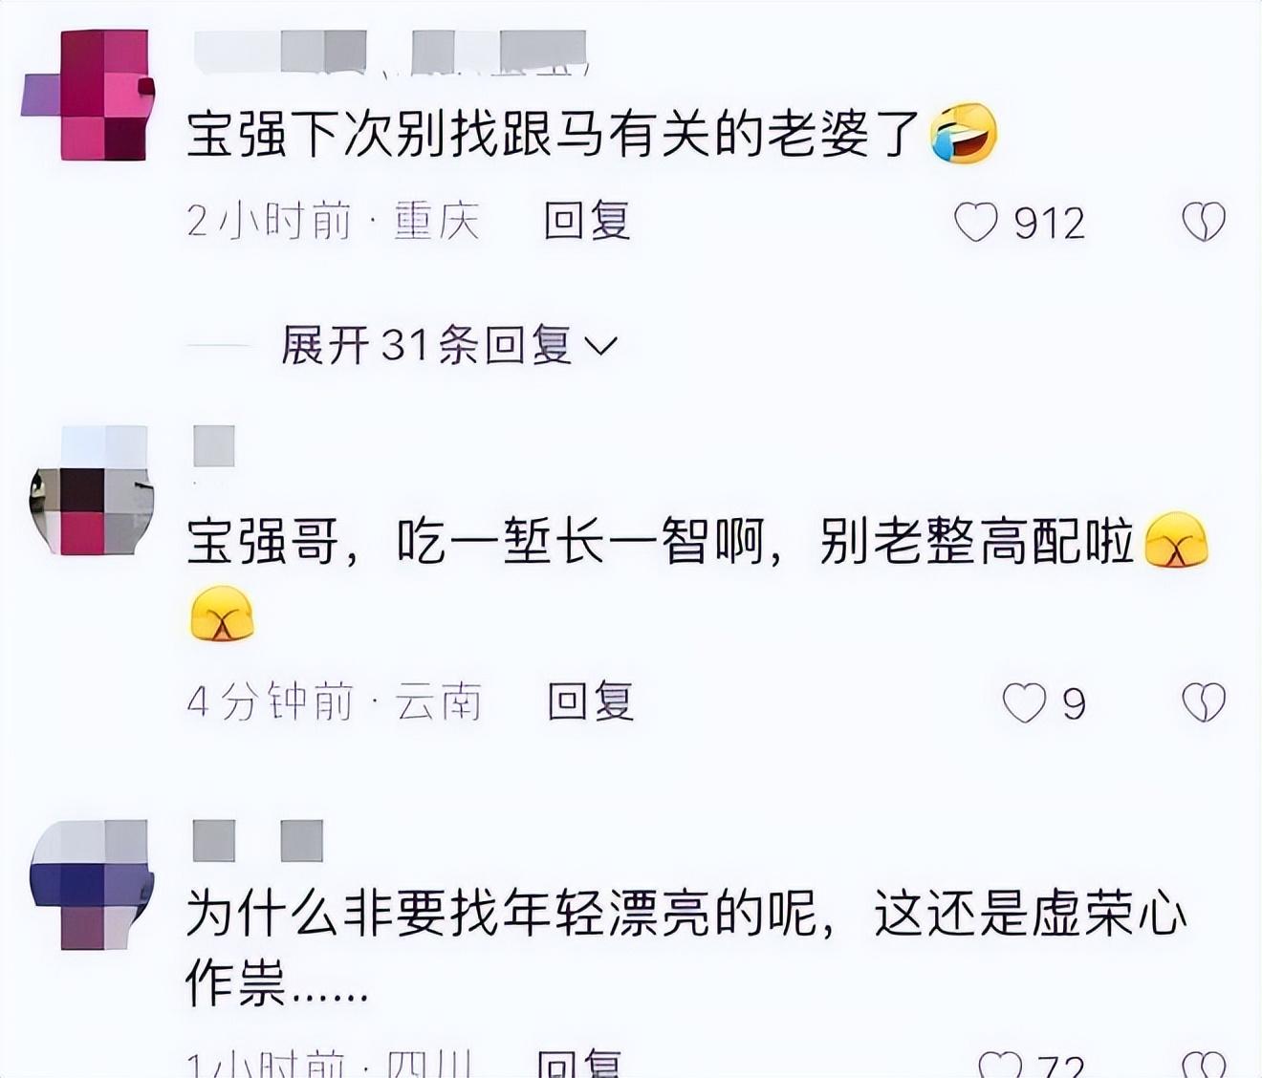Reply to the Sichuan comment via 回复
Screen dimensions: 1262x1078
(x=579, y=1064)
